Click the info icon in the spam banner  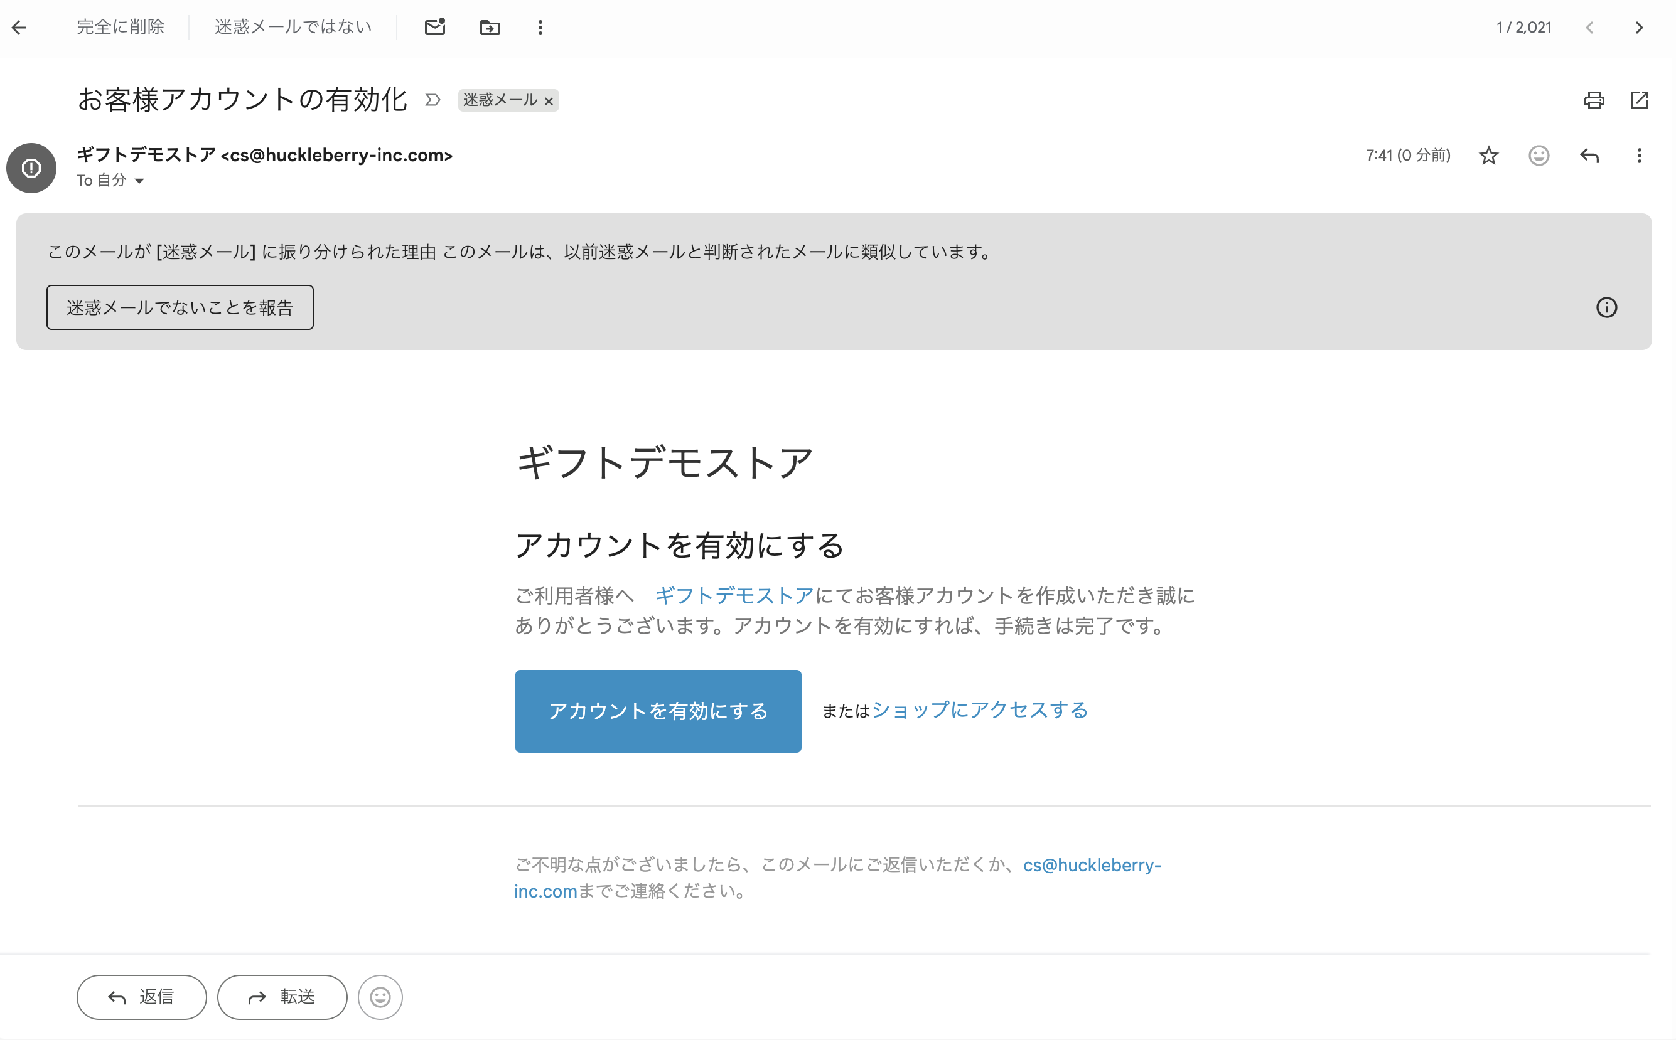(x=1606, y=307)
